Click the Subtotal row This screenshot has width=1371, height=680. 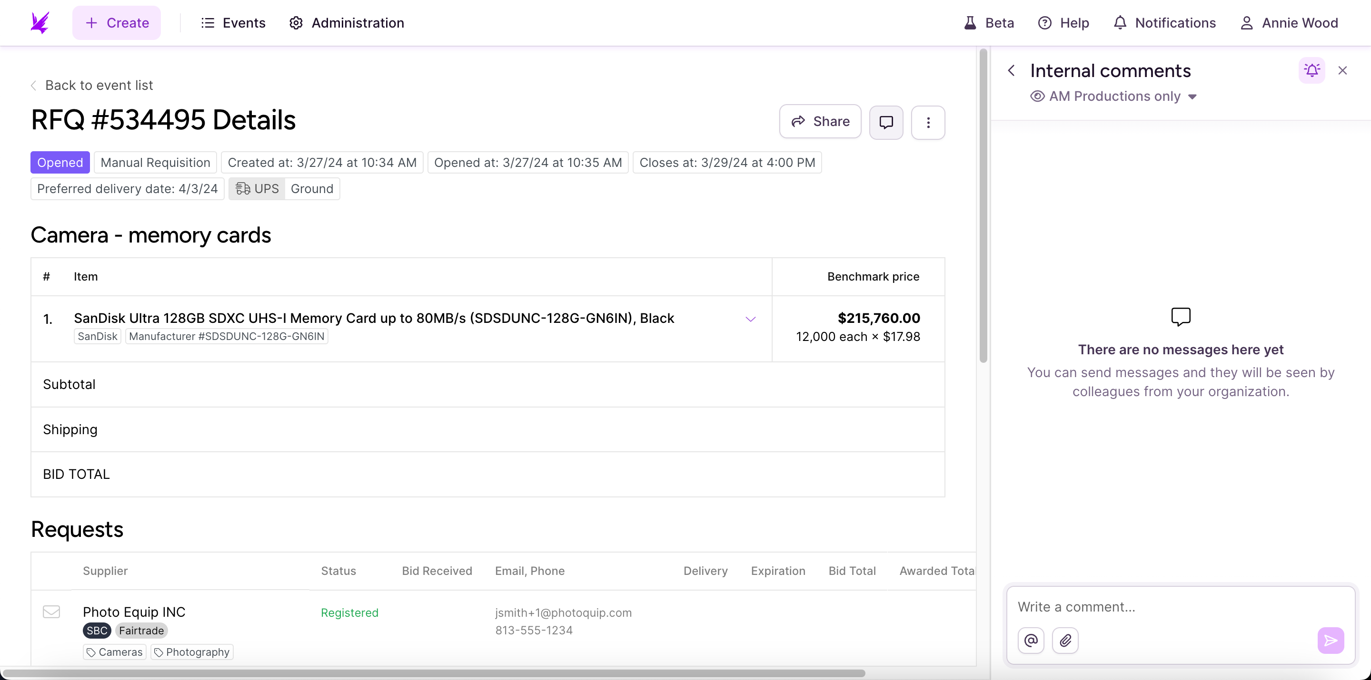tap(487, 384)
